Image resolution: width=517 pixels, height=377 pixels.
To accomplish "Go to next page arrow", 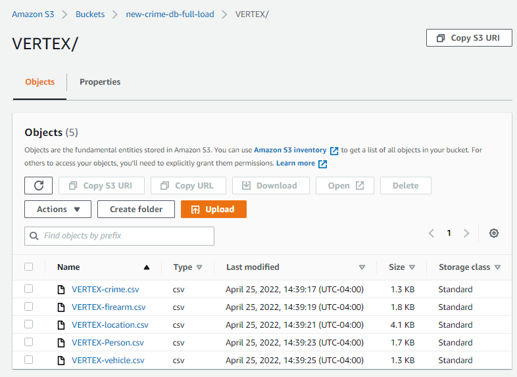I will (466, 233).
